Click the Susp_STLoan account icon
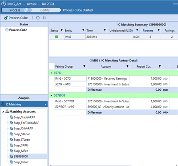Viewport: 178px width, 166px height. [x=12, y=134]
